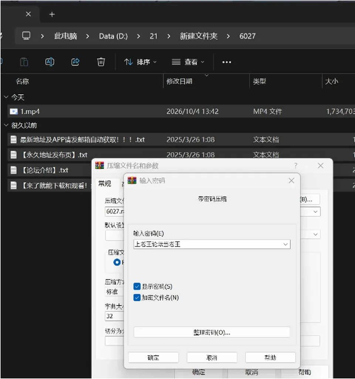This screenshot has width=355, height=379.
Task: Select the radio button under 压缩文件格式 in background dialog
Action: point(117,262)
